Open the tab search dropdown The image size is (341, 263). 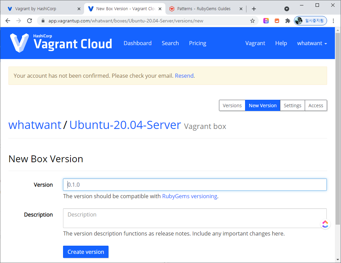point(287,9)
